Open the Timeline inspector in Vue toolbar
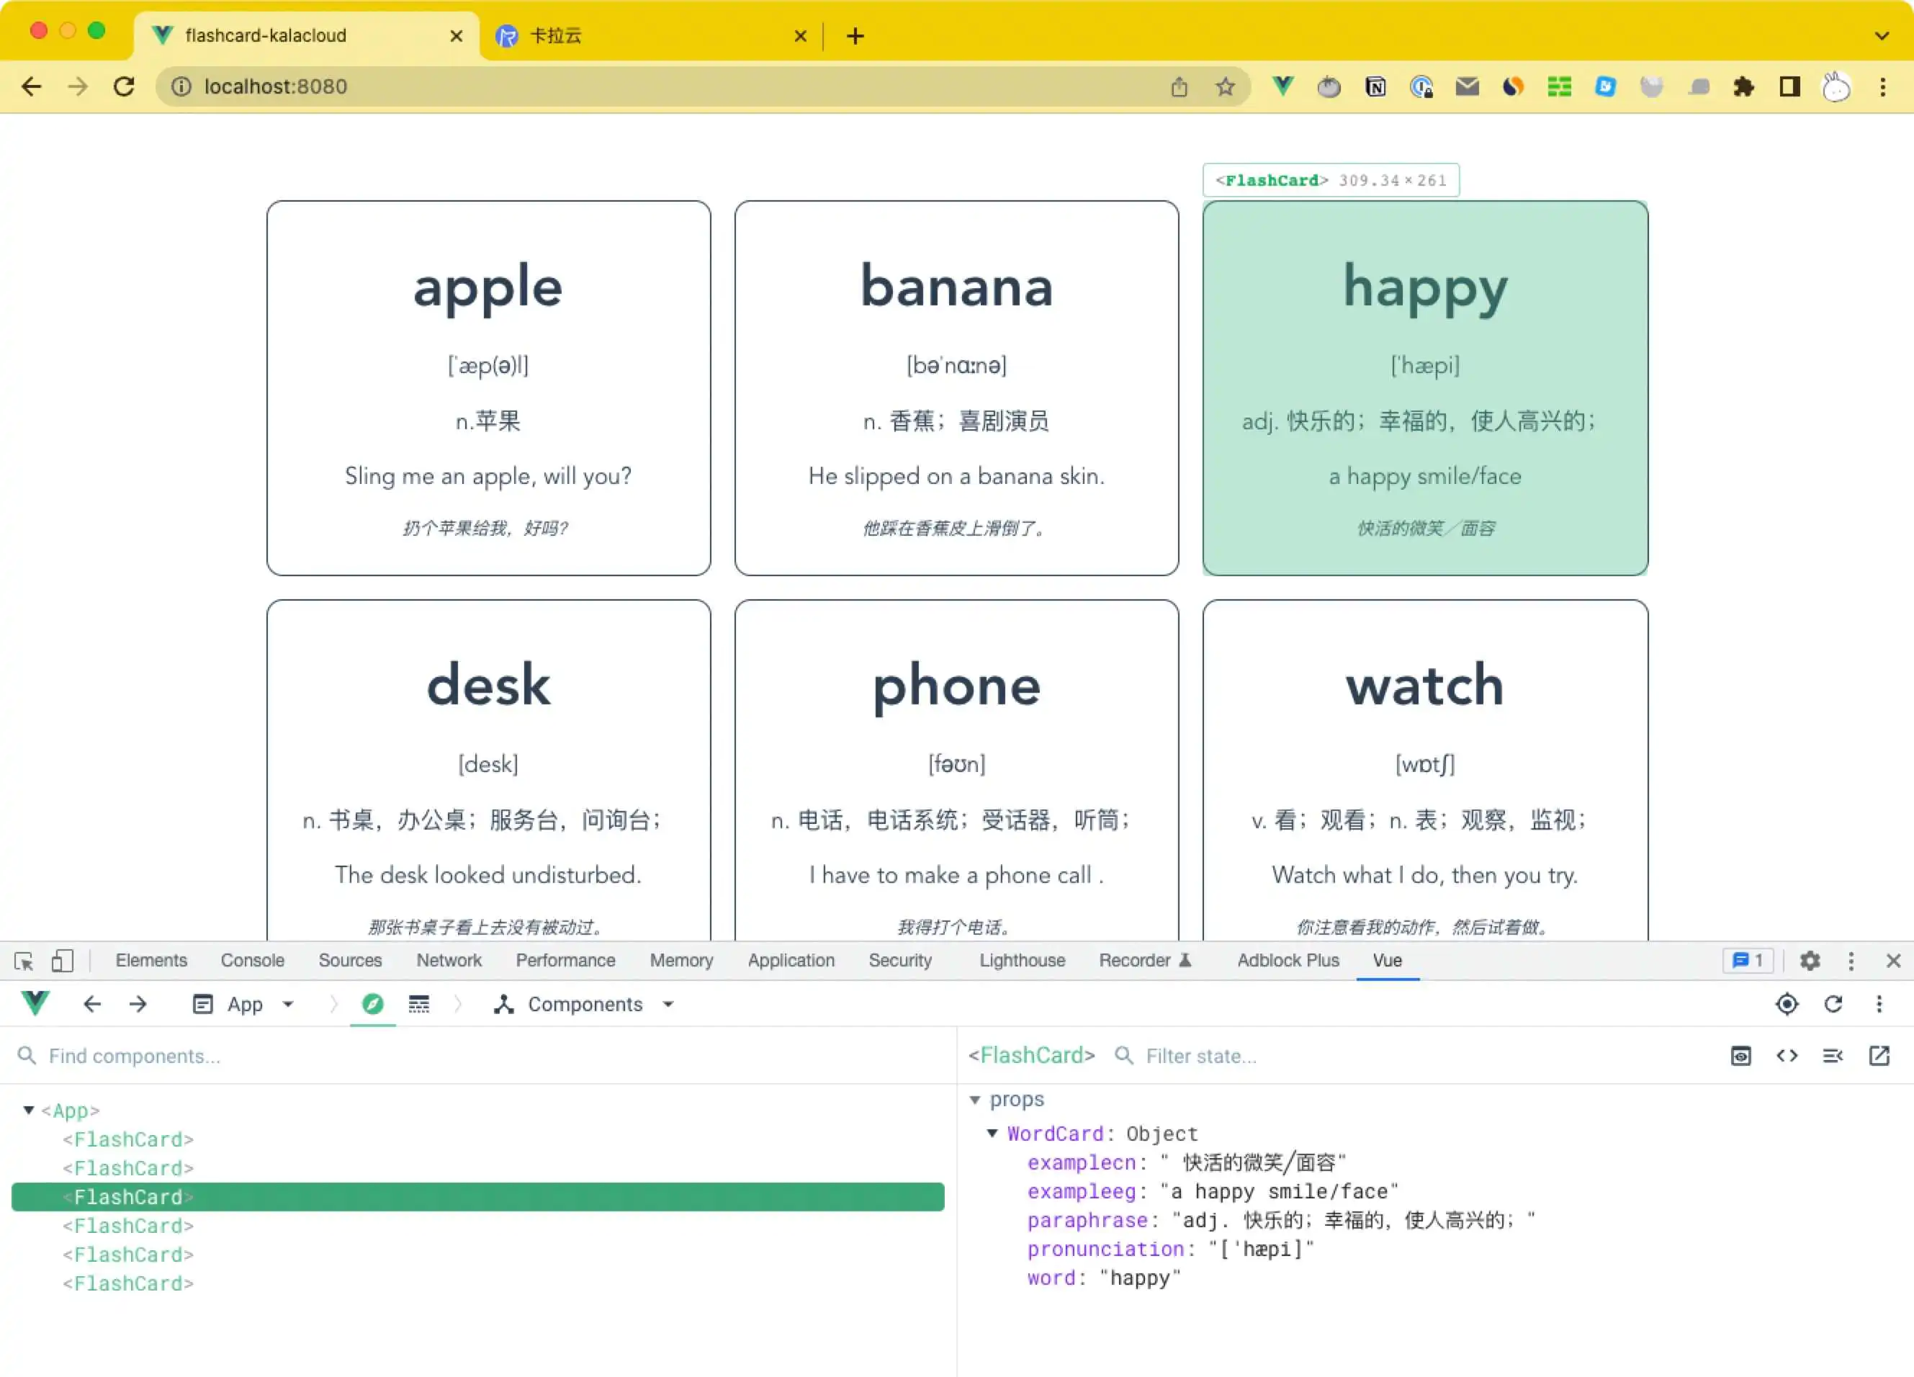 coord(419,1005)
